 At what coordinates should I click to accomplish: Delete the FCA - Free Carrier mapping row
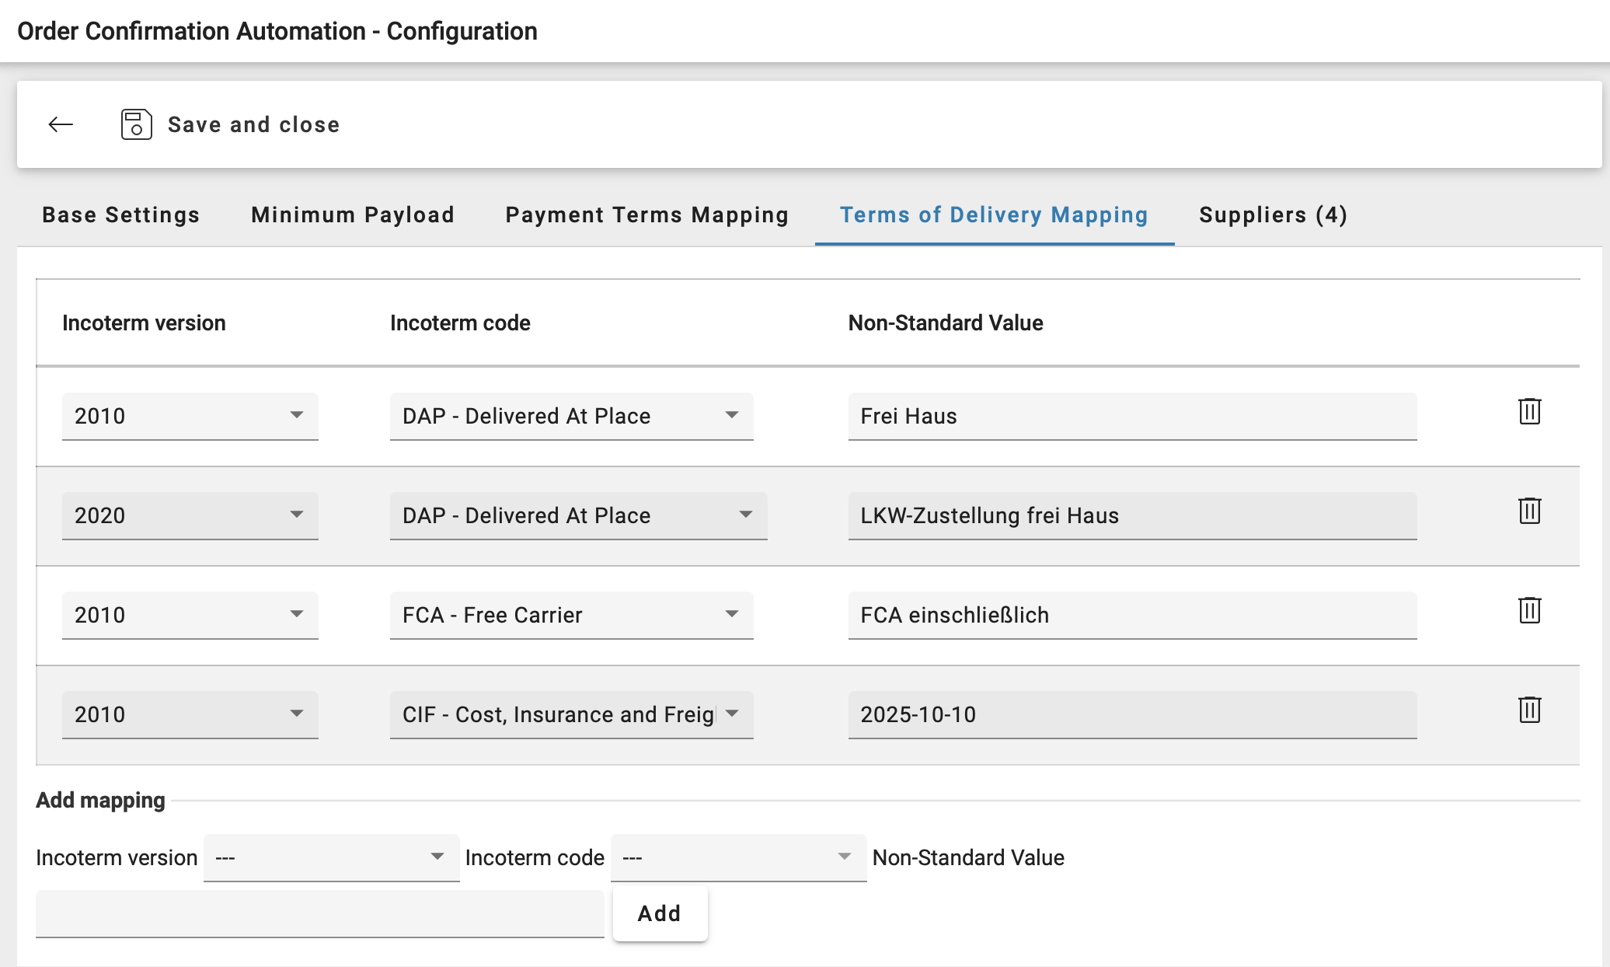coord(1529,612)
